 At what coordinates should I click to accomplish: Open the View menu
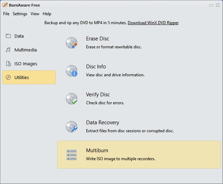(x=35, y=14)
